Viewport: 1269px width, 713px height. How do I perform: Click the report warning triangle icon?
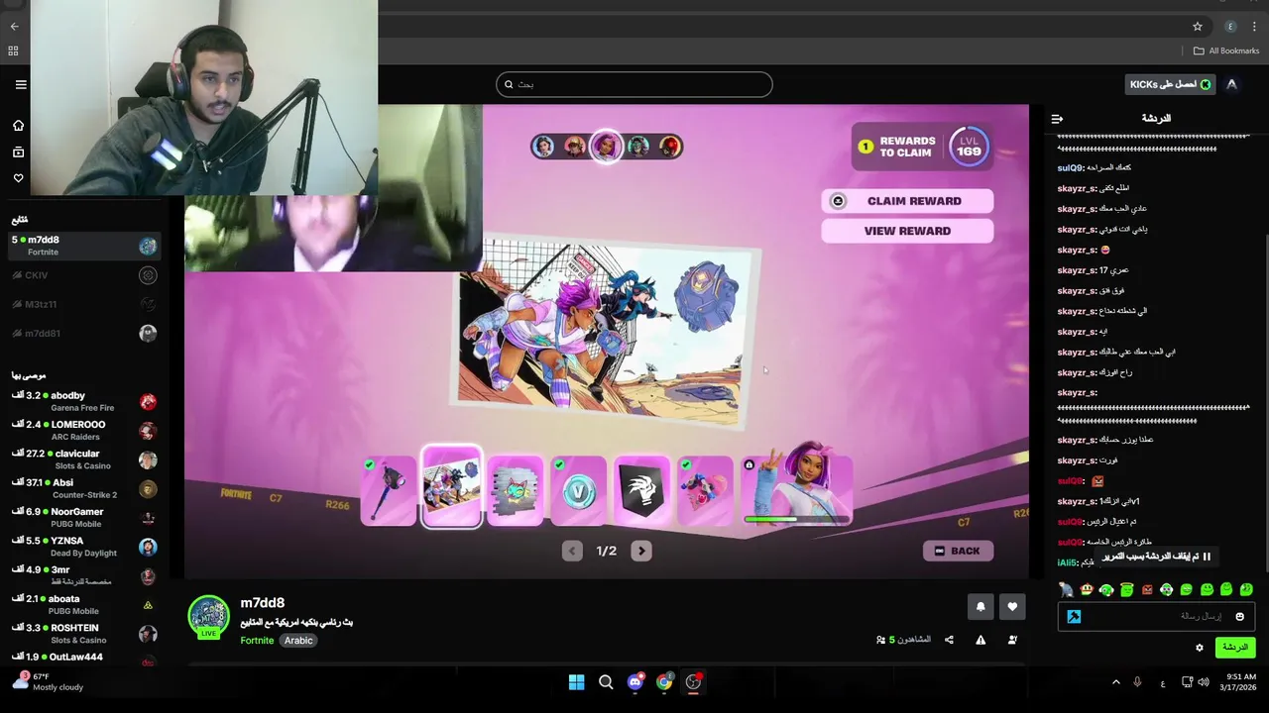[981, 640]
